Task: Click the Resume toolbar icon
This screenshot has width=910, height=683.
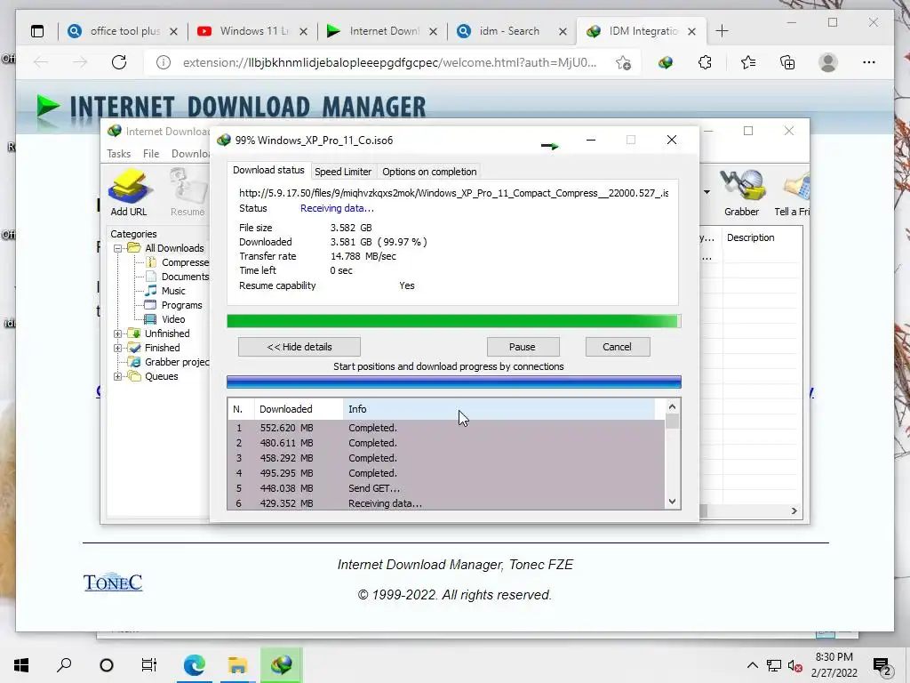Action: click(x=188, y=192)
